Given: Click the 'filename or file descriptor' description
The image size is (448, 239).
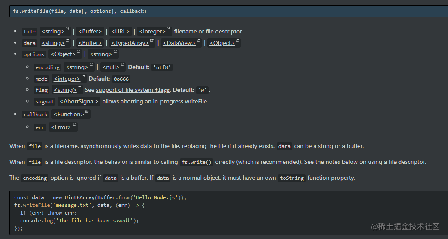Looking at the screenshot, I should click(208, 31).
